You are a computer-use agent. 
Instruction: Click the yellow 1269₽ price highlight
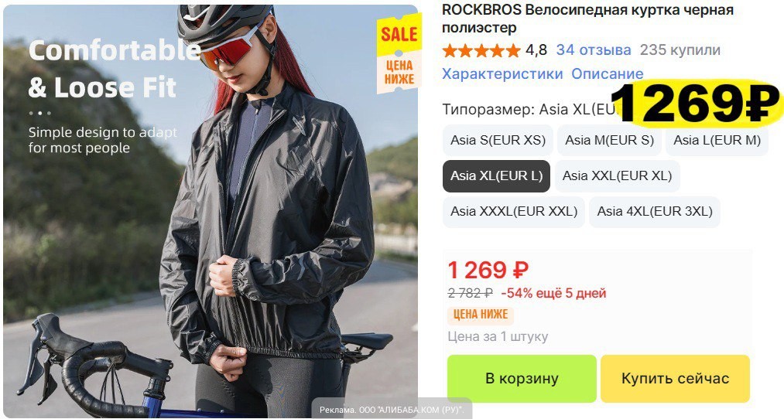pos(696,104)
